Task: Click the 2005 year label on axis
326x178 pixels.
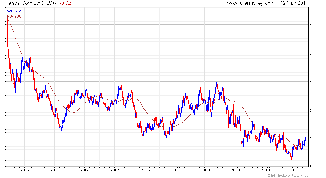Action: 115,170
